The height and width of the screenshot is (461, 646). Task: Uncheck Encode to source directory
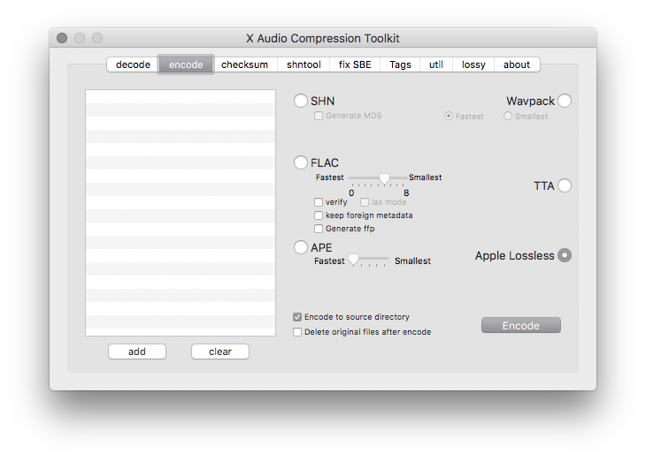[x=297, y=317]
